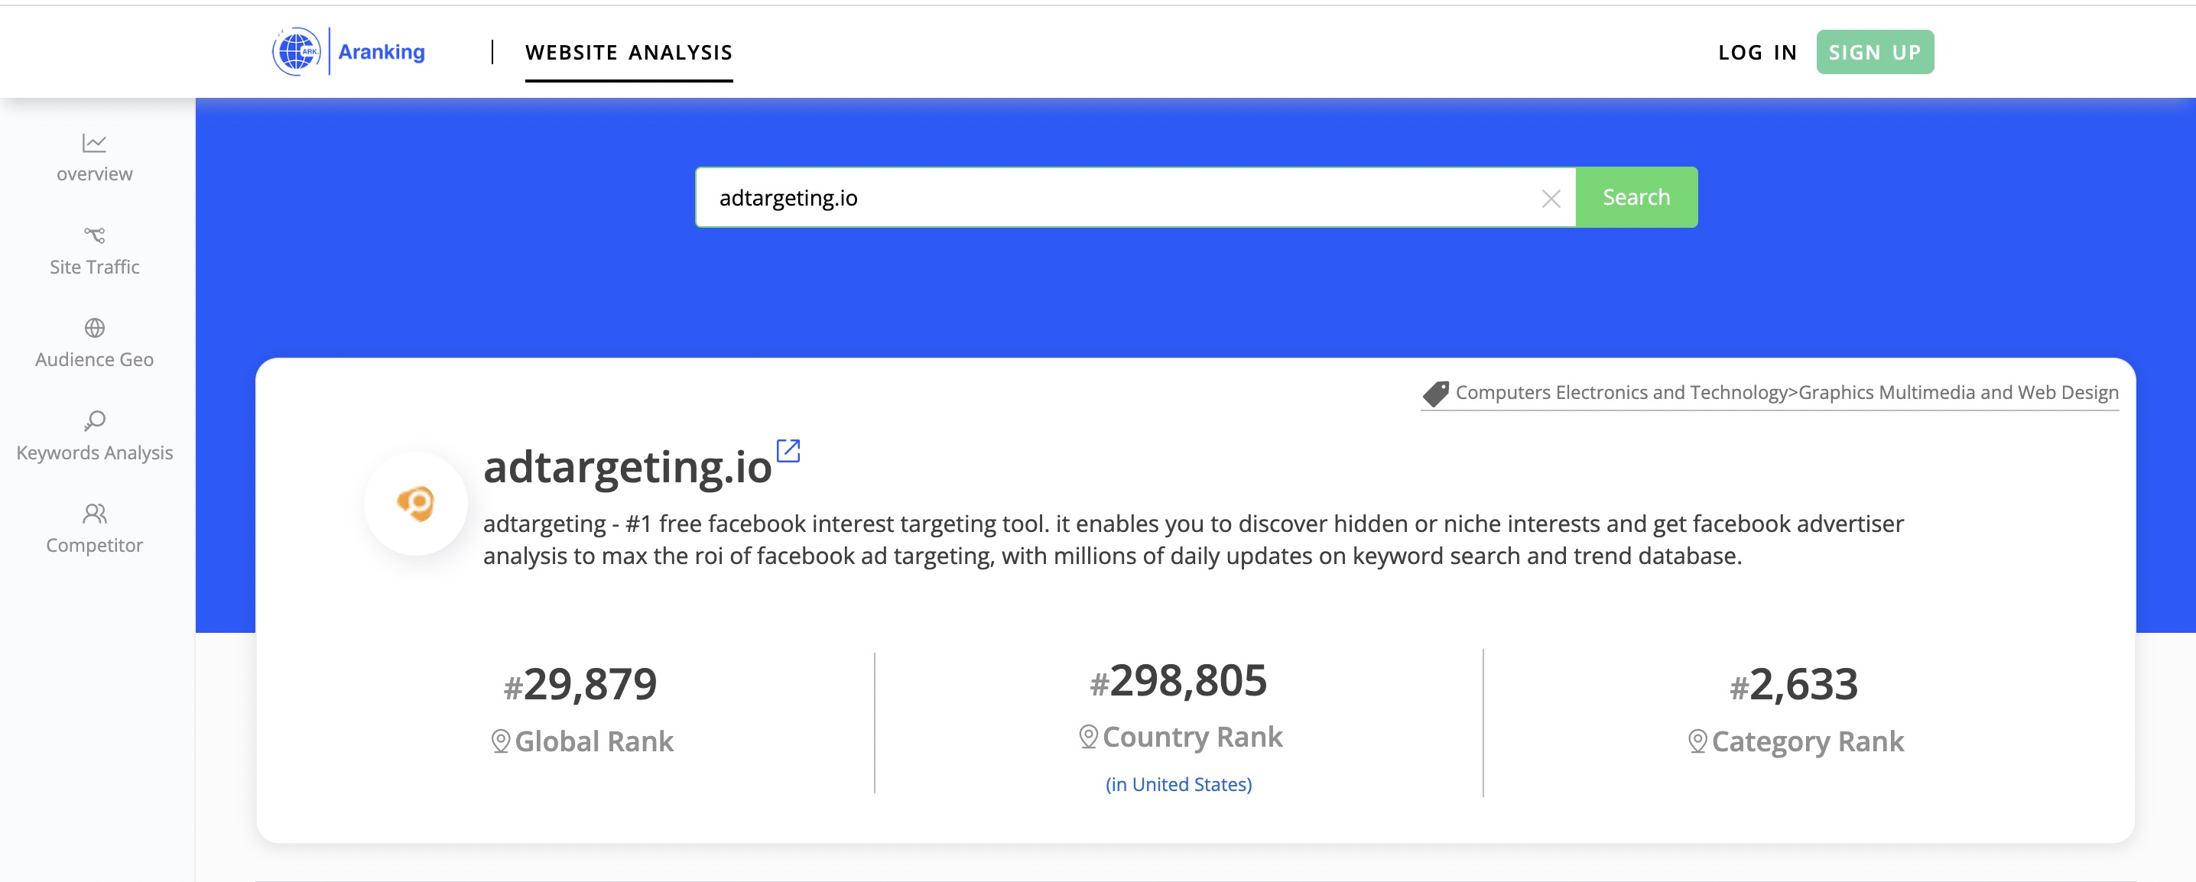The height and width of the screenshot is (882, 2196).
Task: Open adtargeting.io via the external link icon
Action: point(788,451)
